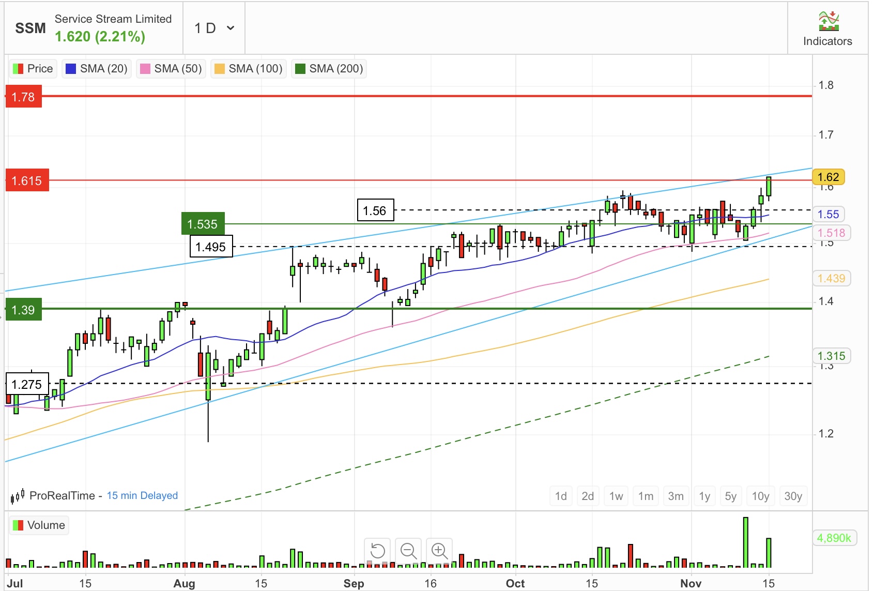Image resolution: width=874 pixels, height=591 pixels.
Task: Click the latest green candlestick at 1.62
Action: [769, 186]
